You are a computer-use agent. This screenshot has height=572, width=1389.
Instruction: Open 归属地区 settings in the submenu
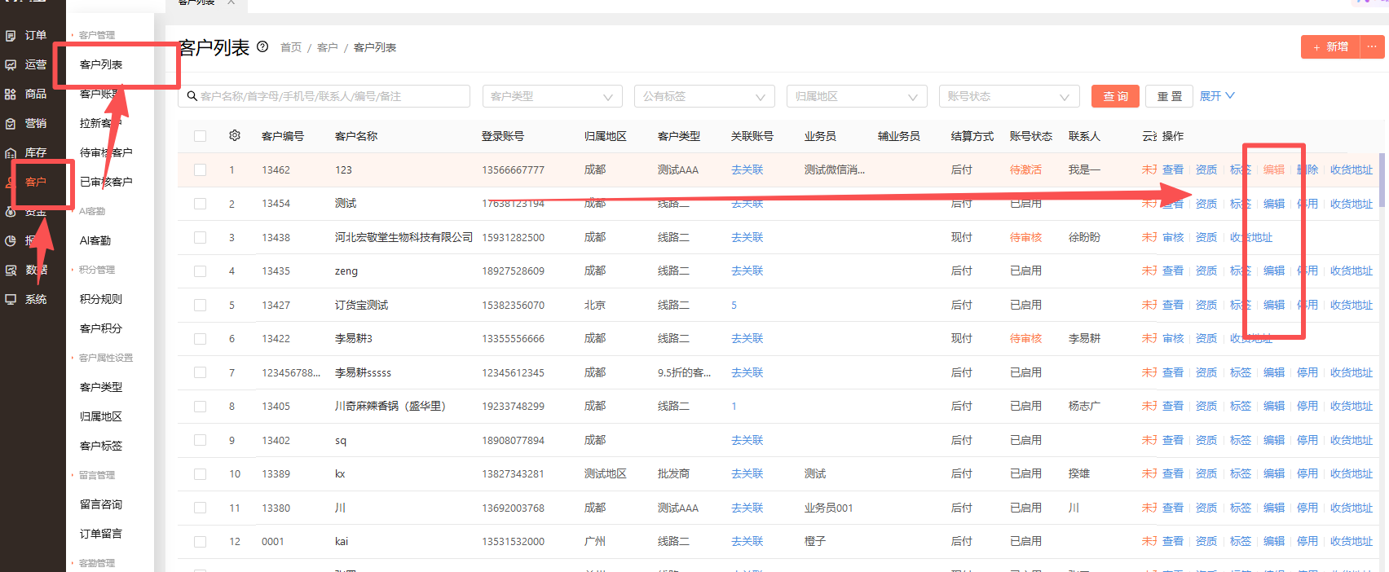click(101, 416)
